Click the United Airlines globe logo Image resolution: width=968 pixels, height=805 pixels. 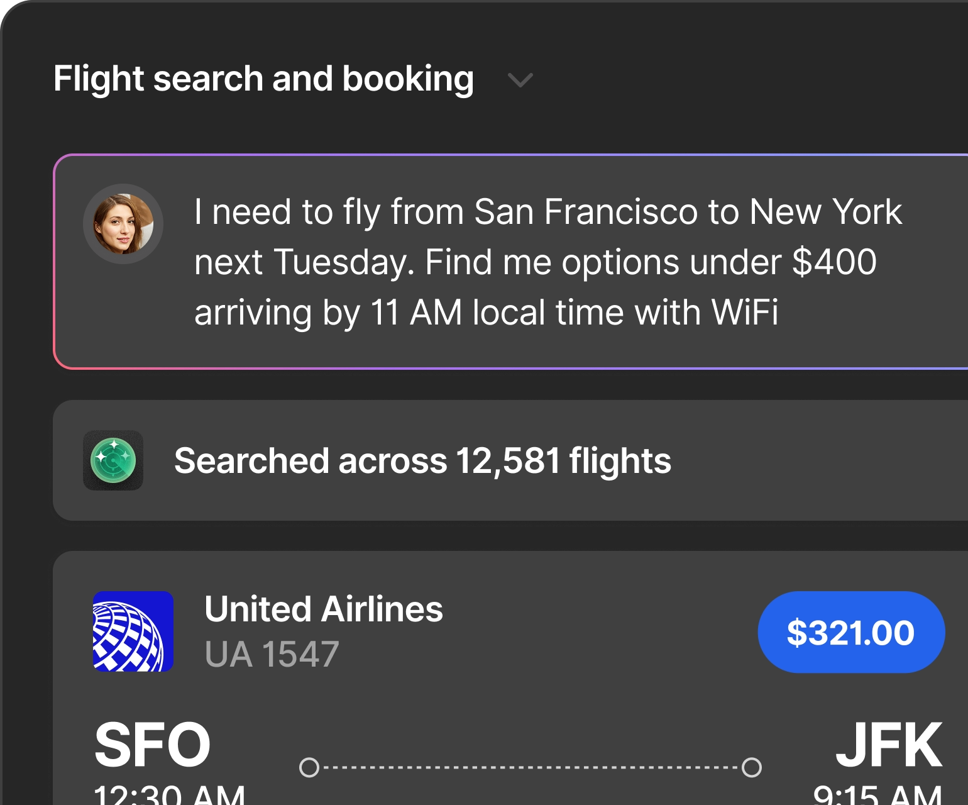(x=133, y=631)
